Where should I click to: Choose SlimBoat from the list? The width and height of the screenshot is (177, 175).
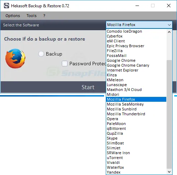pyautogui.click(x=136, y=143)
